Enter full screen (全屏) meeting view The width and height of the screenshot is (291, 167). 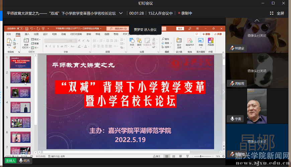(x=277, y=13)
